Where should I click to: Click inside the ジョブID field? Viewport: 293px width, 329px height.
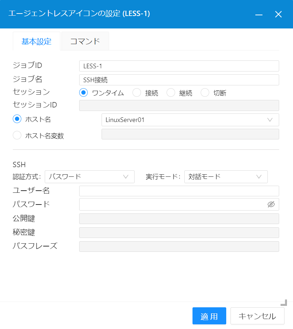click(179, 66)
